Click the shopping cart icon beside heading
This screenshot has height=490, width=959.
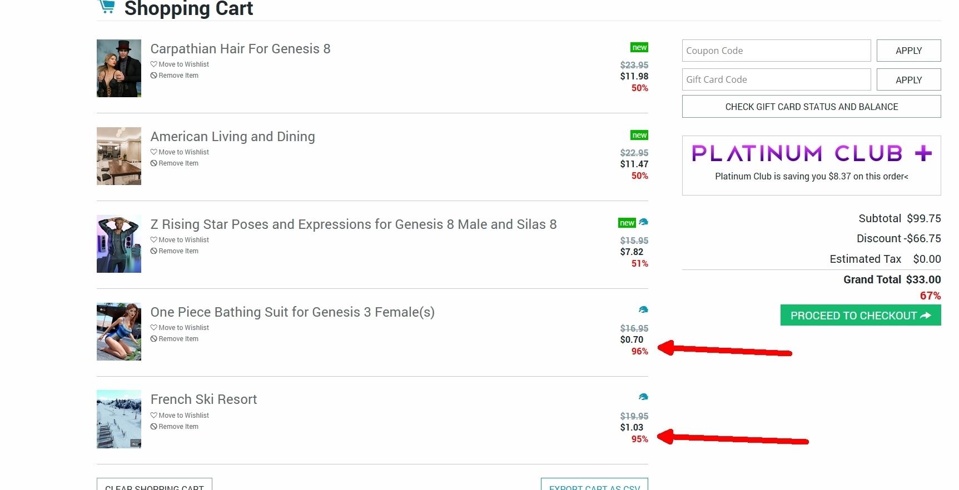pyautogui.click(x=106, y=7)
